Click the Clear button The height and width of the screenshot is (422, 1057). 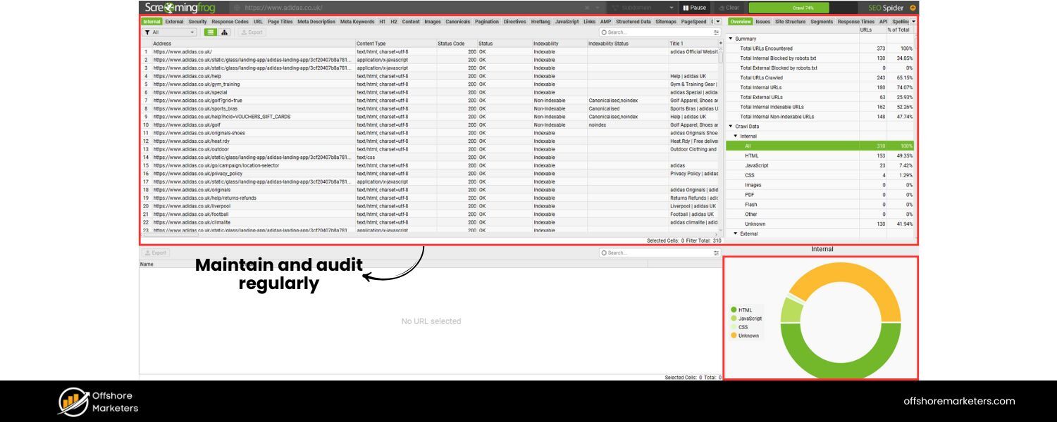[x=729, y=7]
